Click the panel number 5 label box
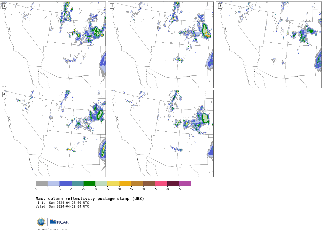Image resolution: width=324 pixels, height=232 pixels. (112, 94)
